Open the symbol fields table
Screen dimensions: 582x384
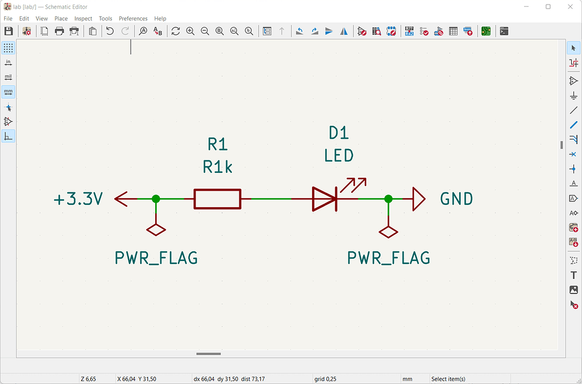point(454,31)
